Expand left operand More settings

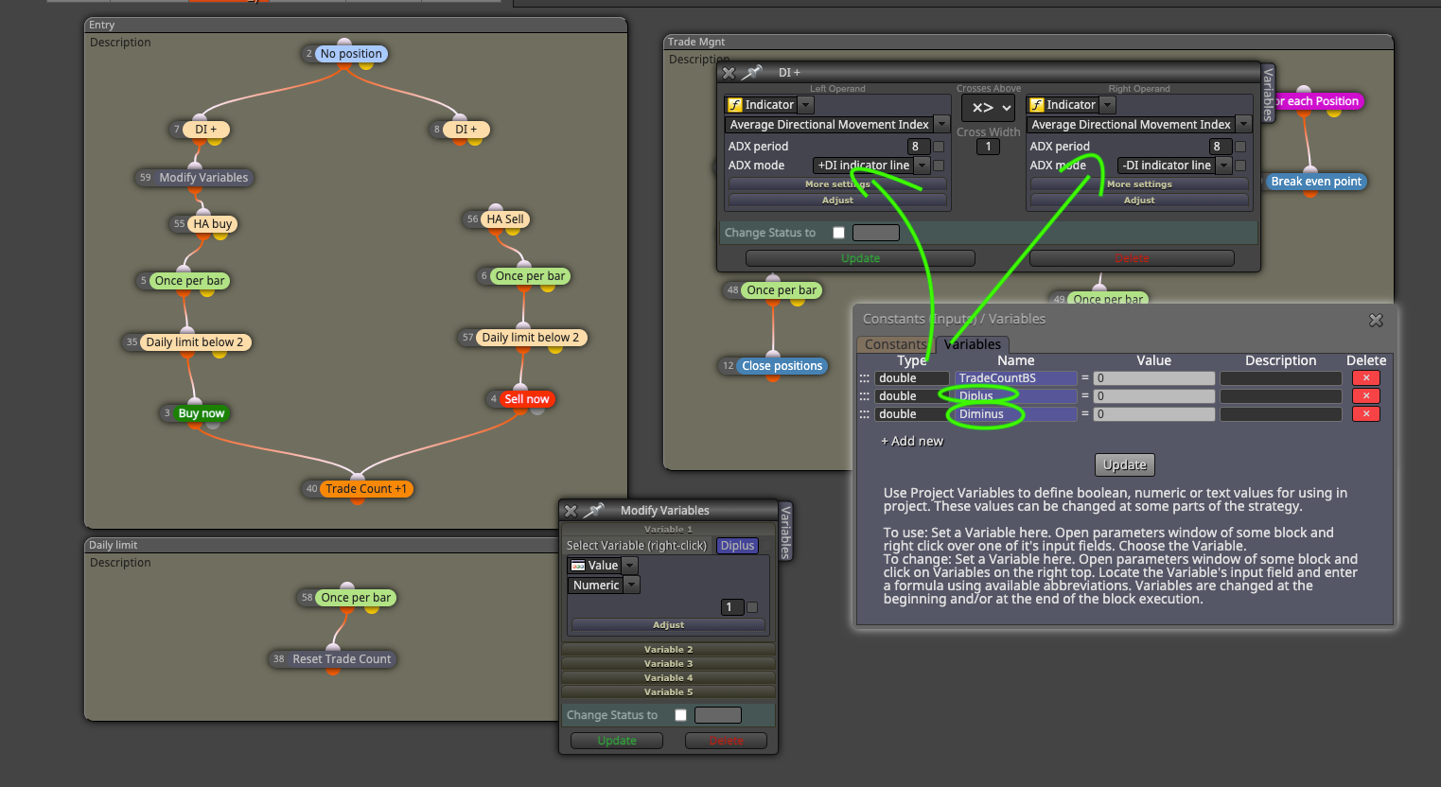tap(837, 184)
